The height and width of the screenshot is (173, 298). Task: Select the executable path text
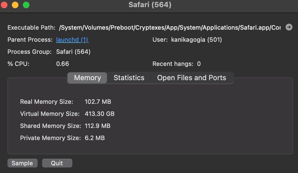[x=170, y=28]
